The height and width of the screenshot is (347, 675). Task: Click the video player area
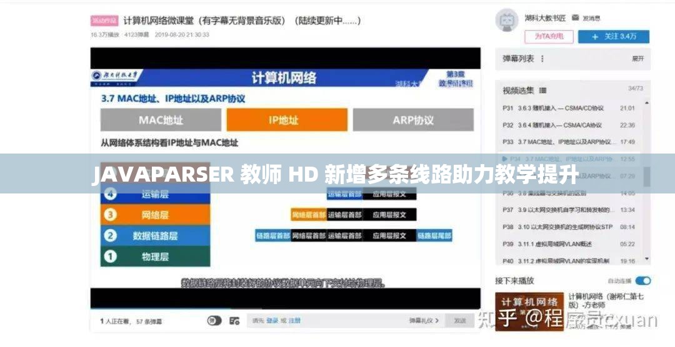pyautogui.click(x=285, y=178)
